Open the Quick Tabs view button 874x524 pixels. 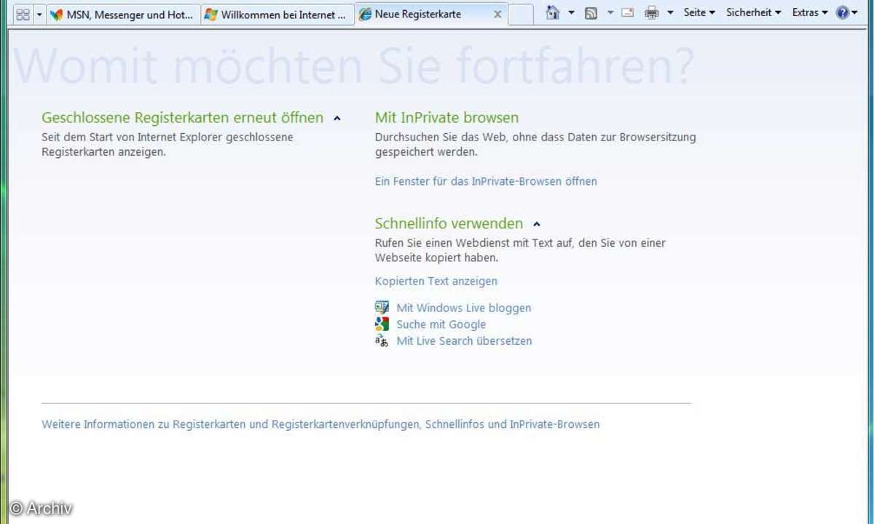click(x=23, y=14)
